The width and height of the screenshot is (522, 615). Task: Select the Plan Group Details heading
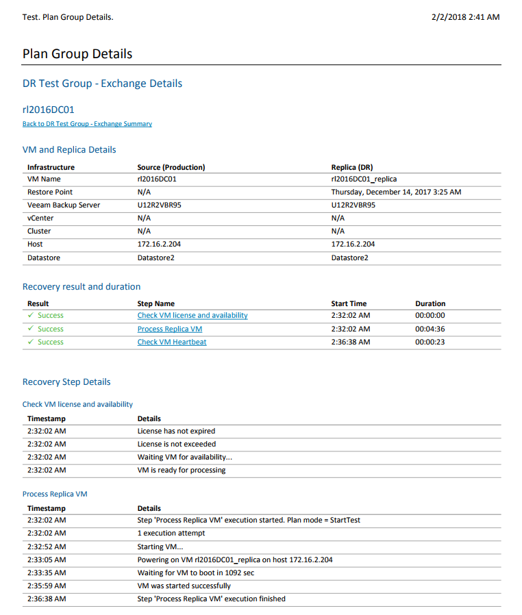(77, 53)
